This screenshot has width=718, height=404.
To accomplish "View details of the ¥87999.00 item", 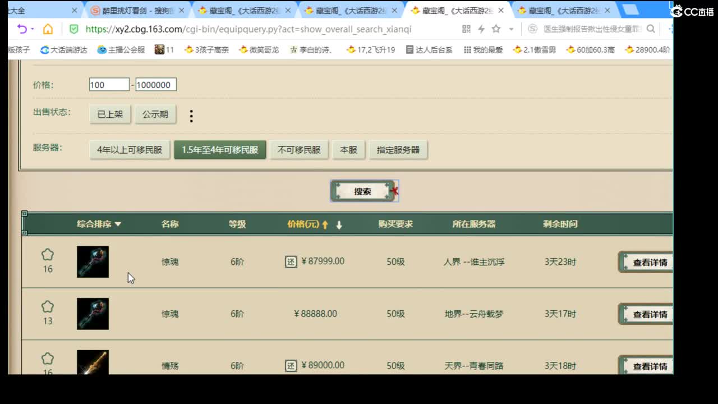I will 646,262.
